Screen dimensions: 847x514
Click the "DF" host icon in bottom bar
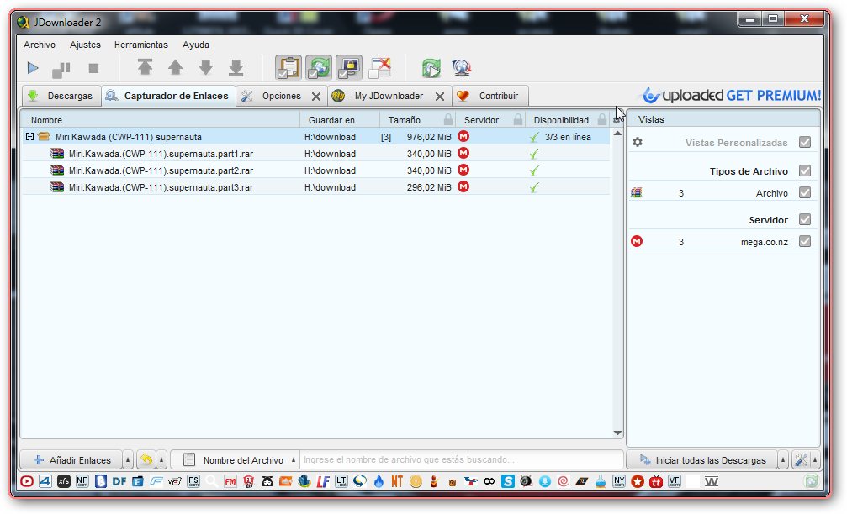119,481
